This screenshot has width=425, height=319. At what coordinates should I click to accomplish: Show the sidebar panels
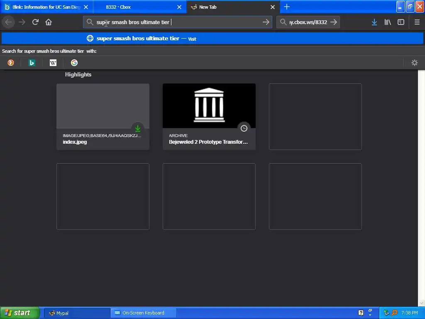[401, 22]
